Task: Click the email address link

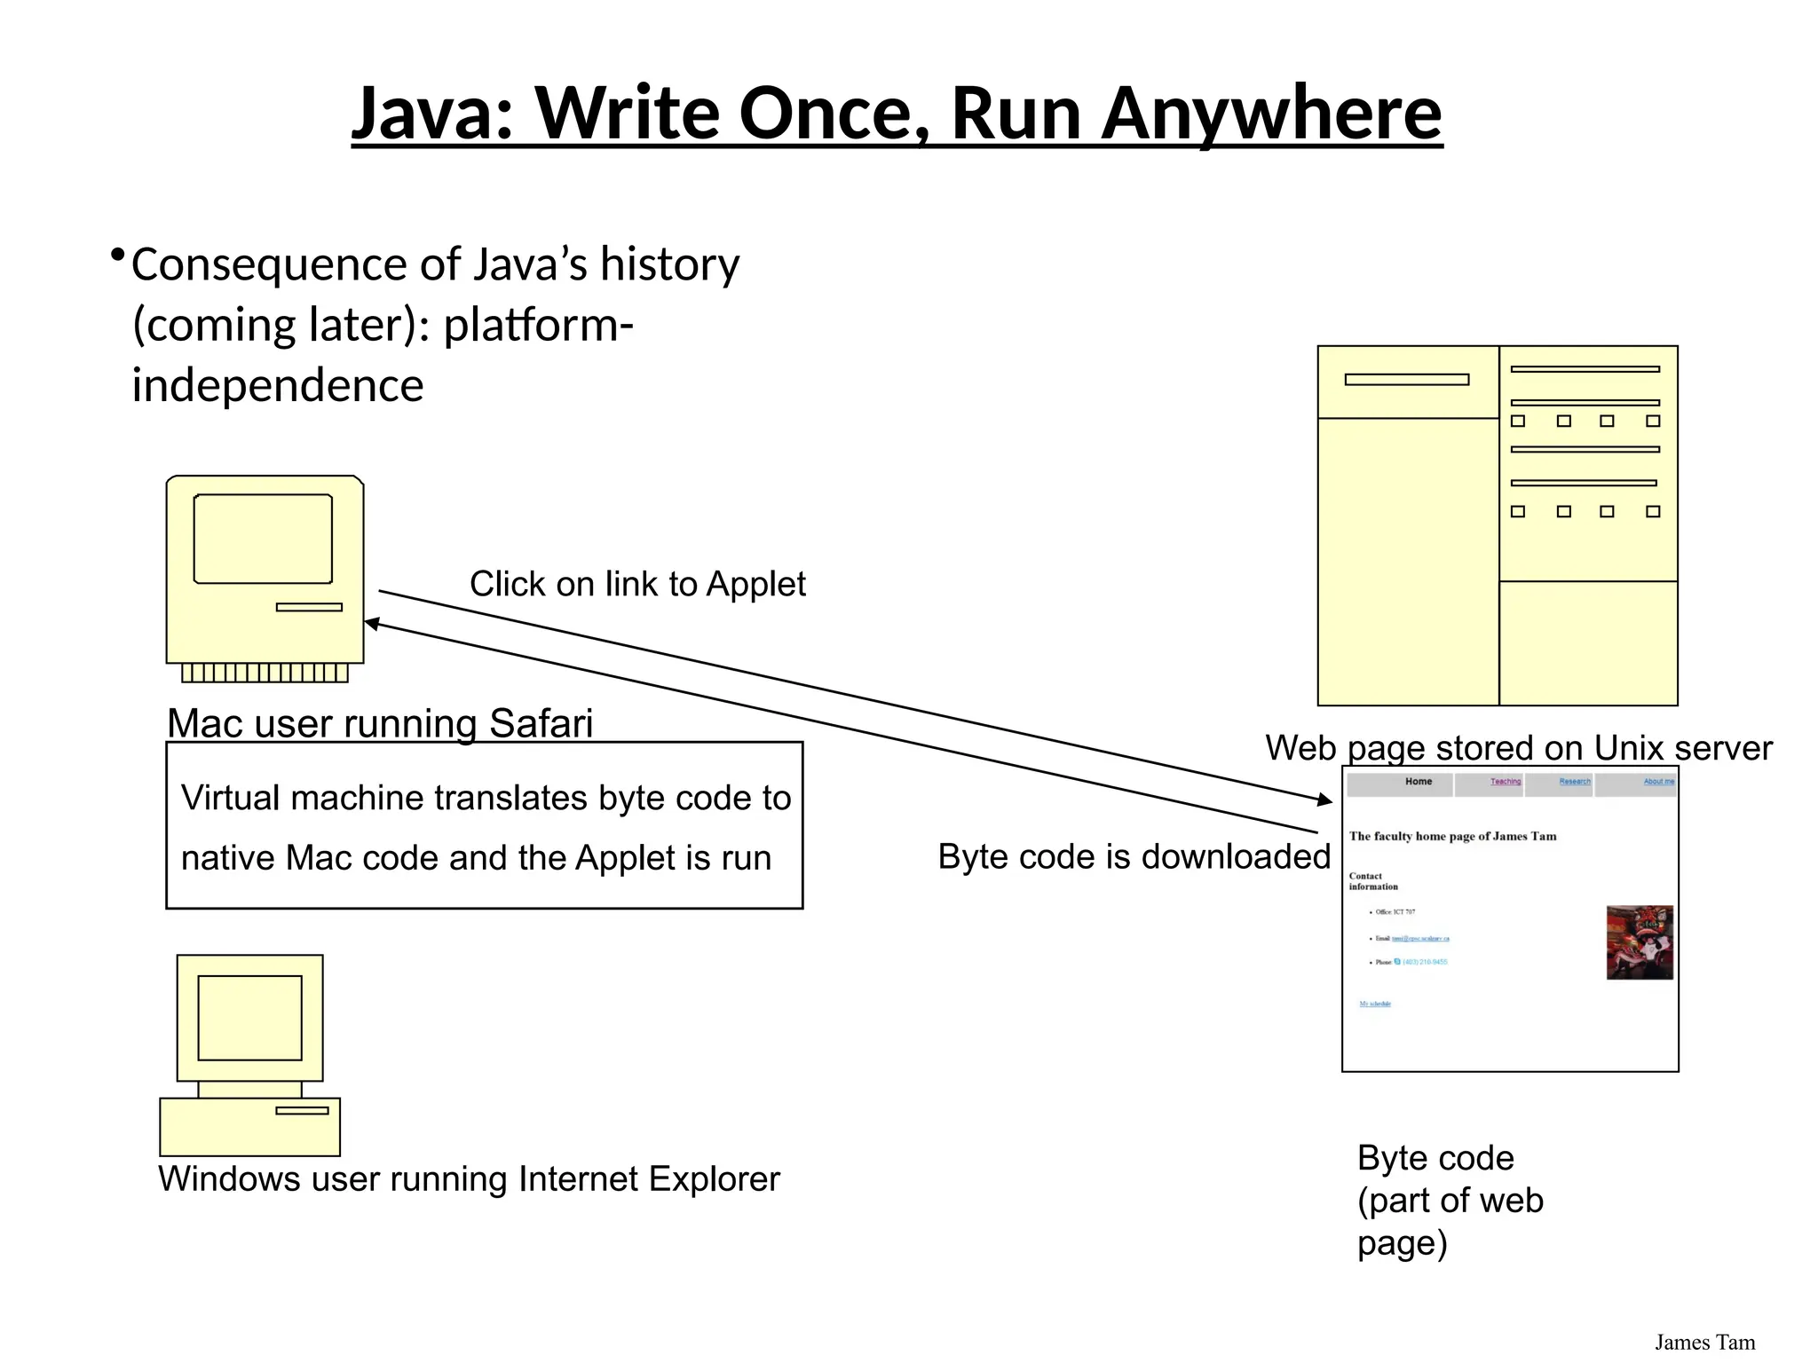Action: click(1419, 938)
